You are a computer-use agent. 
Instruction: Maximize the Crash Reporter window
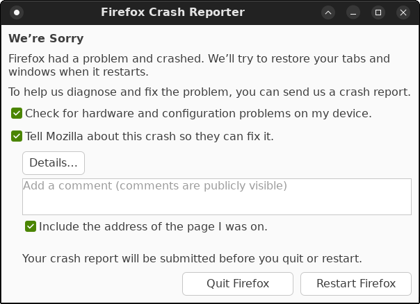[378, 12]
